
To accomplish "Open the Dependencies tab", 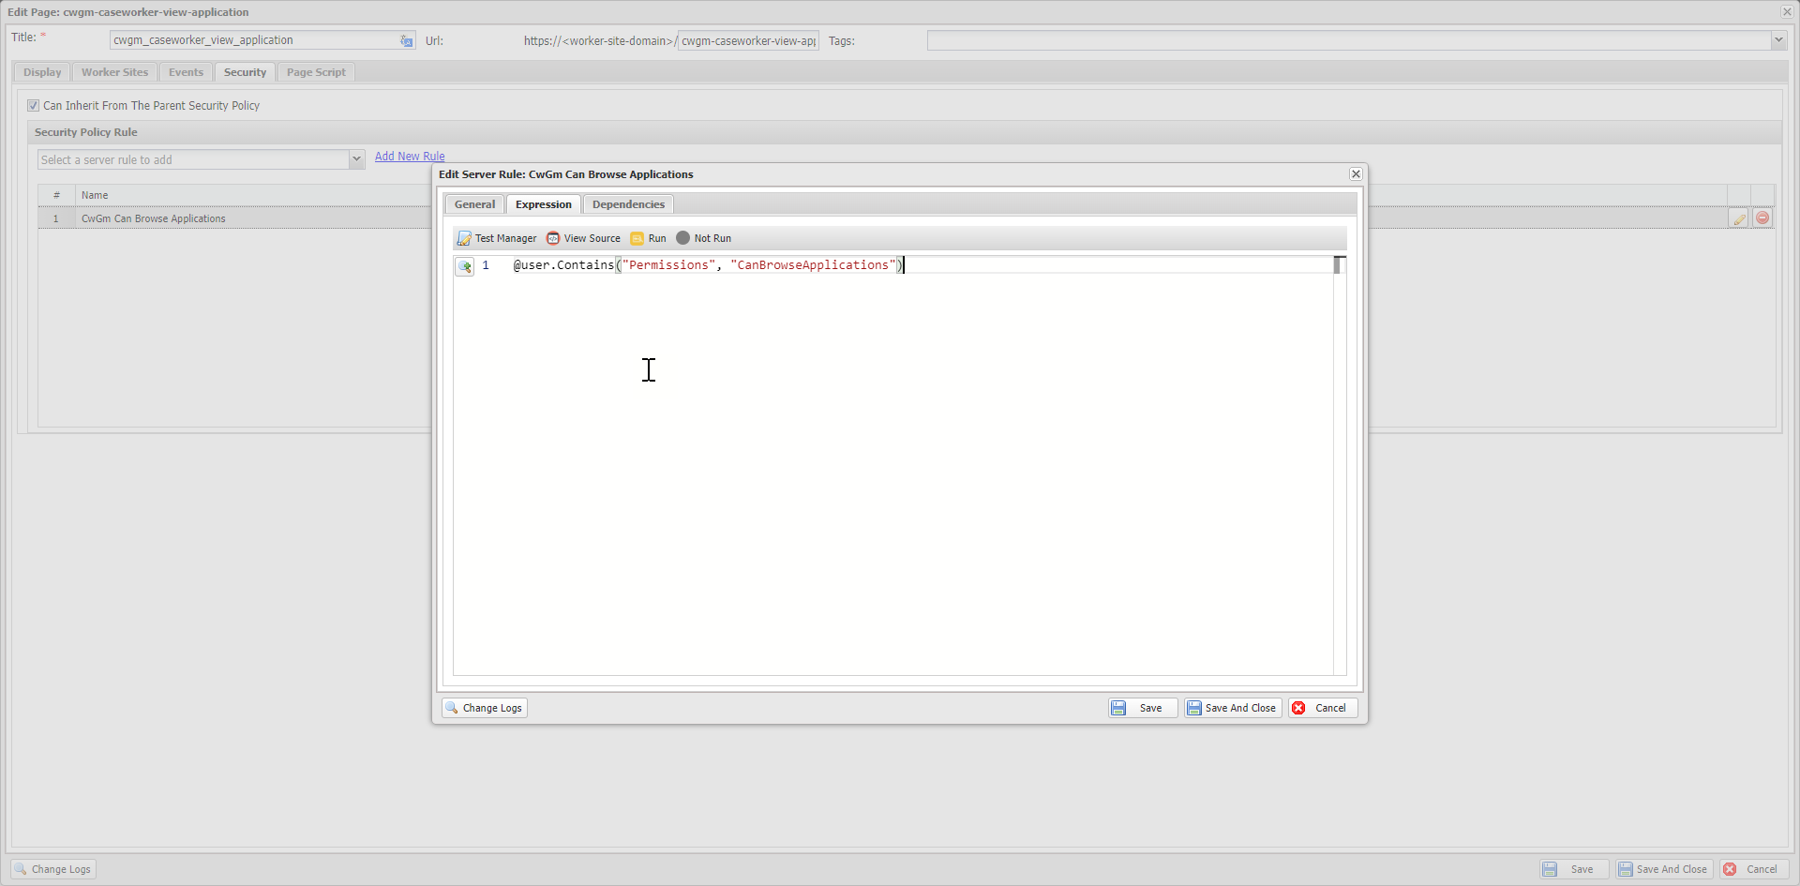I will [x=628, y=204].
